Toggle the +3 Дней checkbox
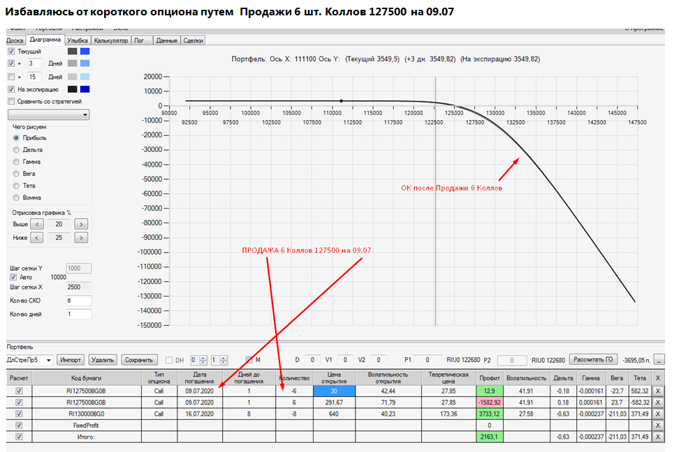679x452 pixels. [x=11, y=63]
